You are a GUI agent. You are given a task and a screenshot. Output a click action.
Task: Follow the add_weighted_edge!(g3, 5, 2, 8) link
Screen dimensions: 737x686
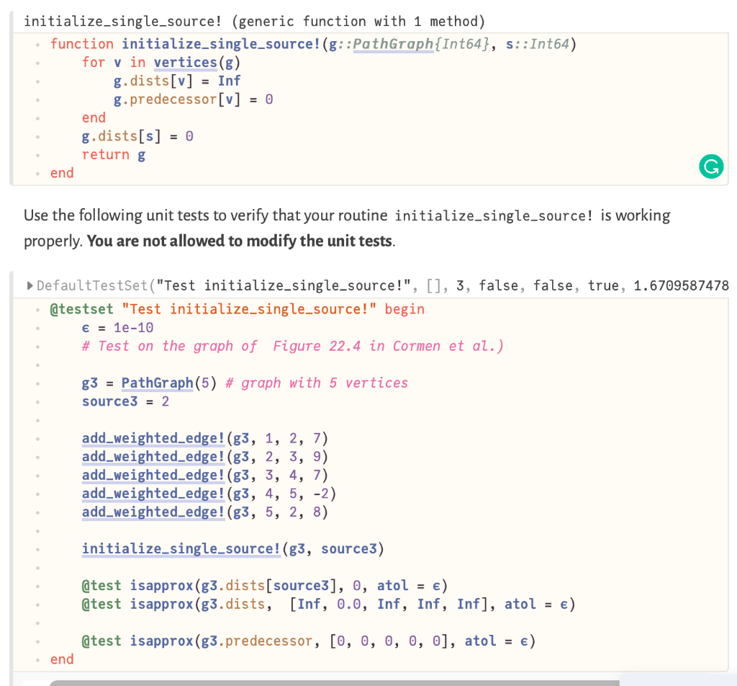coord(153,512)
